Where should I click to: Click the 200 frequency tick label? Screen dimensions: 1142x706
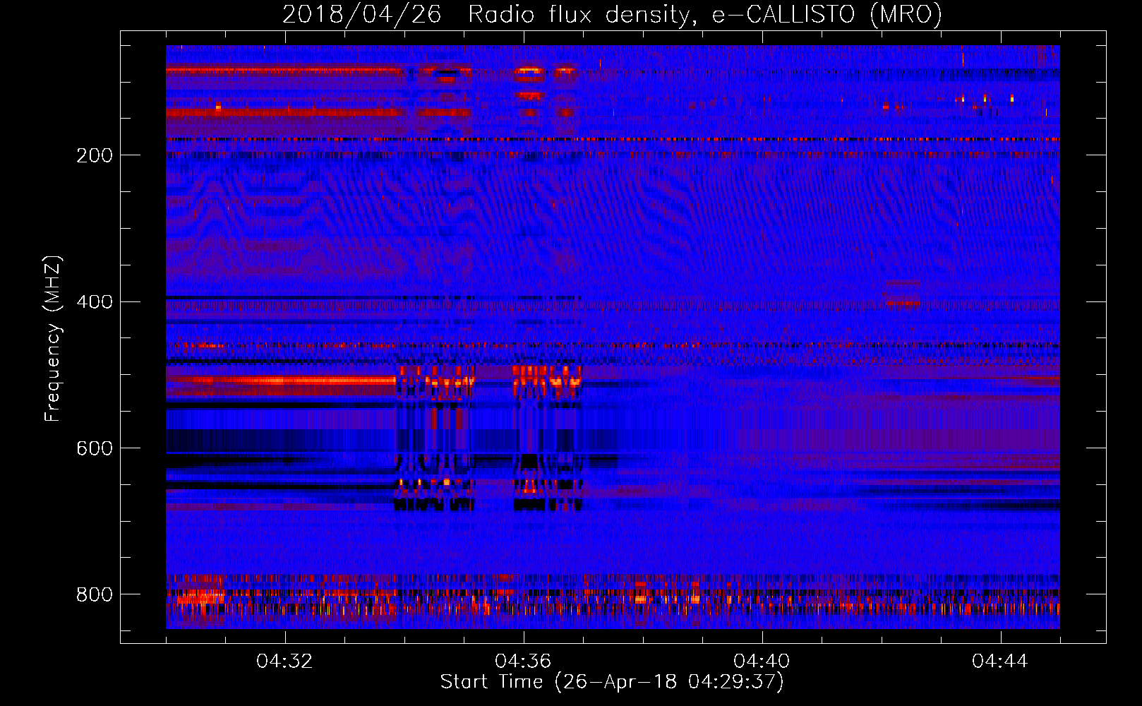[x=95, y=155]
